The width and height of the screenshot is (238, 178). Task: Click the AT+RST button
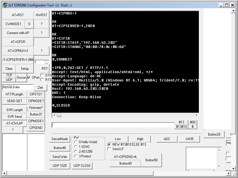click(x=18, y=15)
